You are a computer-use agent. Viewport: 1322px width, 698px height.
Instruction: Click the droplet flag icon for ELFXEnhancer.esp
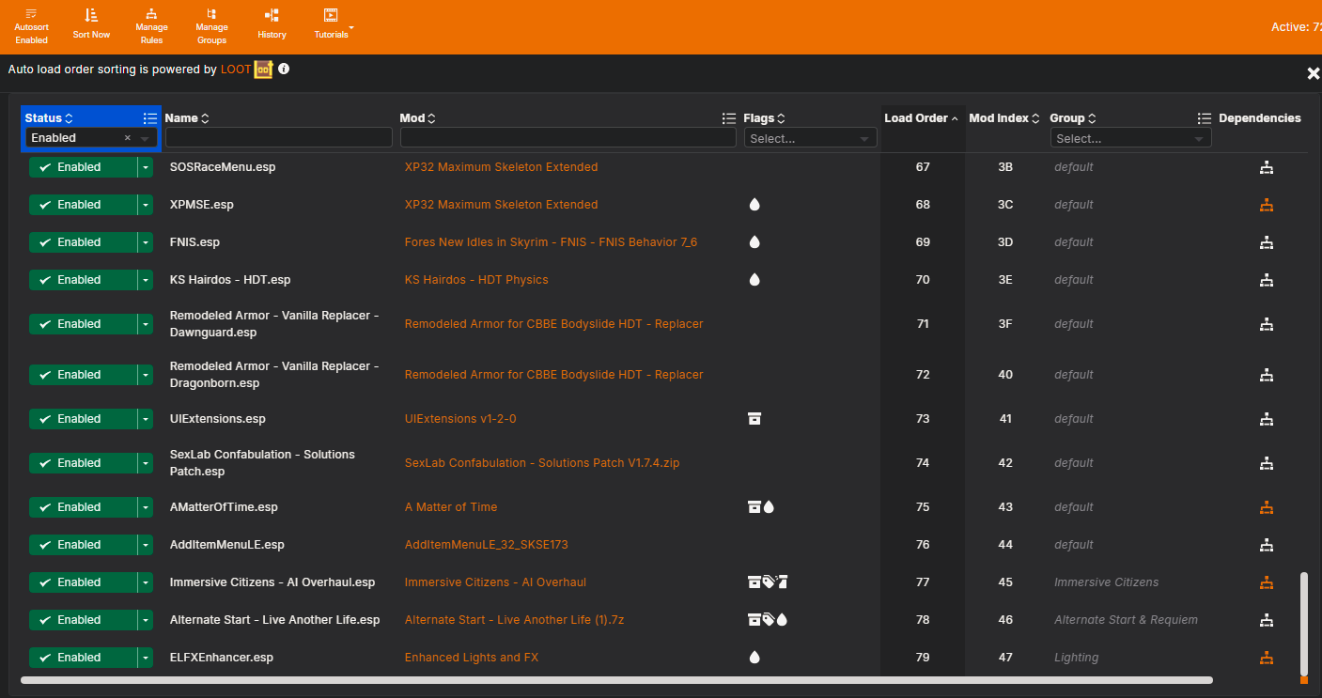pos(754,658)
